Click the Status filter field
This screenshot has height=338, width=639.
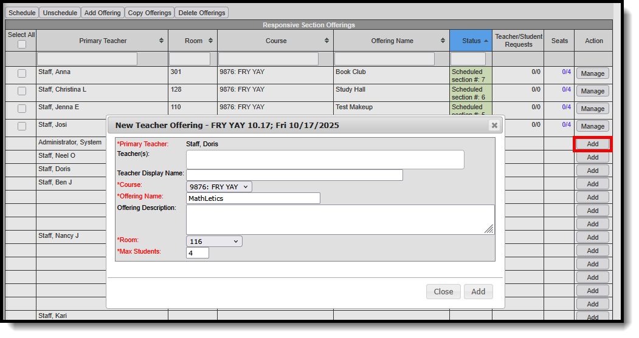tap(468, 59)
